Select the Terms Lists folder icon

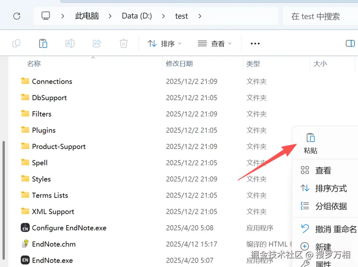coord(25,195)
